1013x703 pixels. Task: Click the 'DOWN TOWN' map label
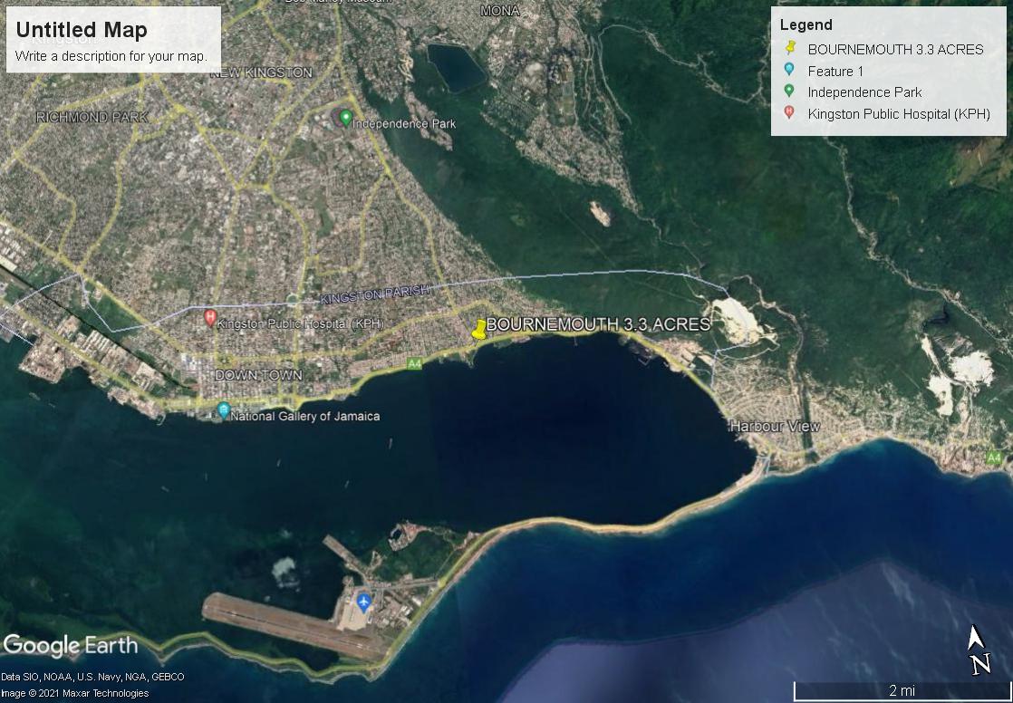tap(258, 375)
